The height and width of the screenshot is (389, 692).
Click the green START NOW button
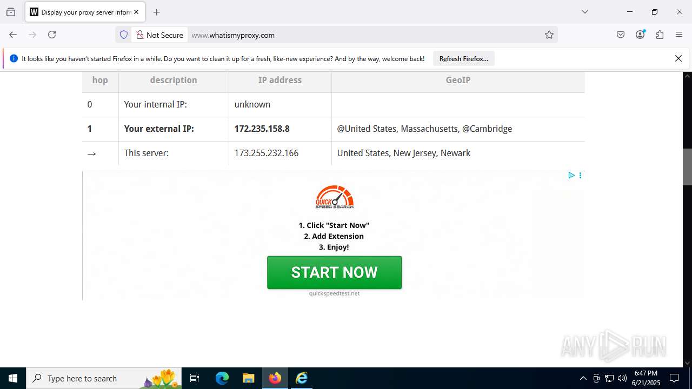(334, 272)
